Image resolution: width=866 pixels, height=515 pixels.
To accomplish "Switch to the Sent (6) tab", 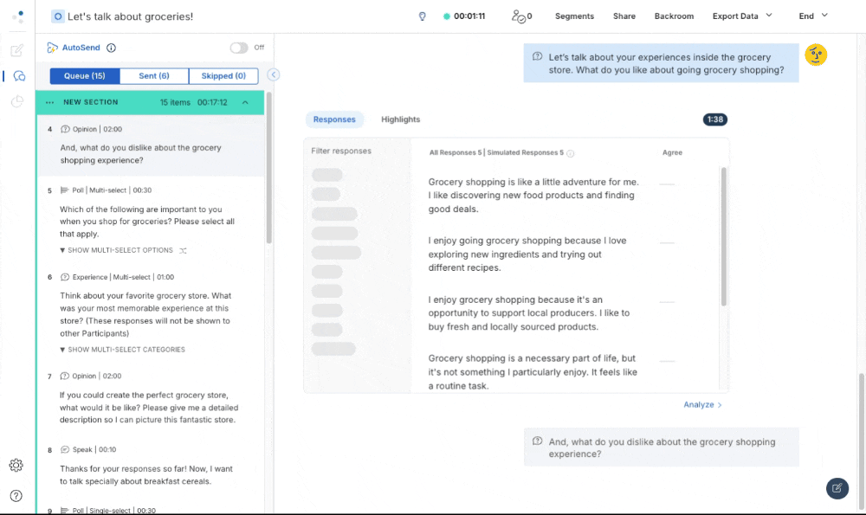I will (x=154, y=76).
